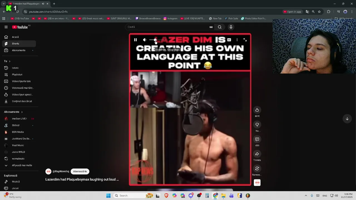Select Shorts in the sidebar
Screen dimensions: 356x200
pyautogui.click(x=19, y=44)
